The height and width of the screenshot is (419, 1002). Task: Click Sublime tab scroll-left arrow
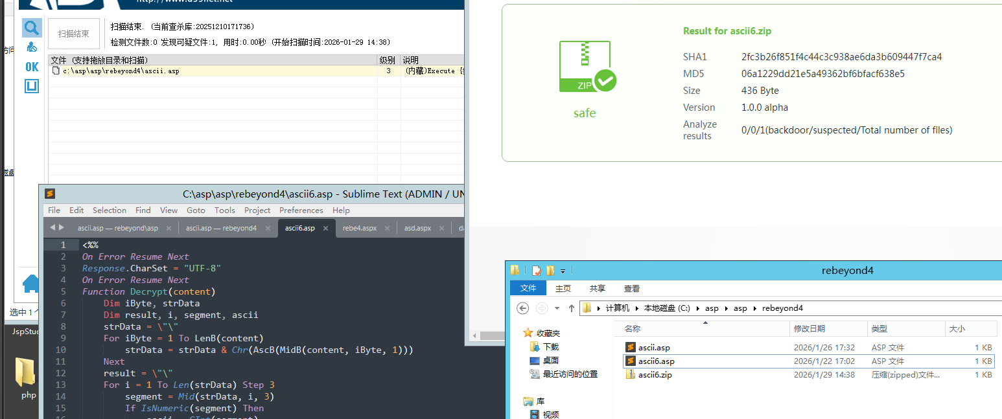(52, 227)
